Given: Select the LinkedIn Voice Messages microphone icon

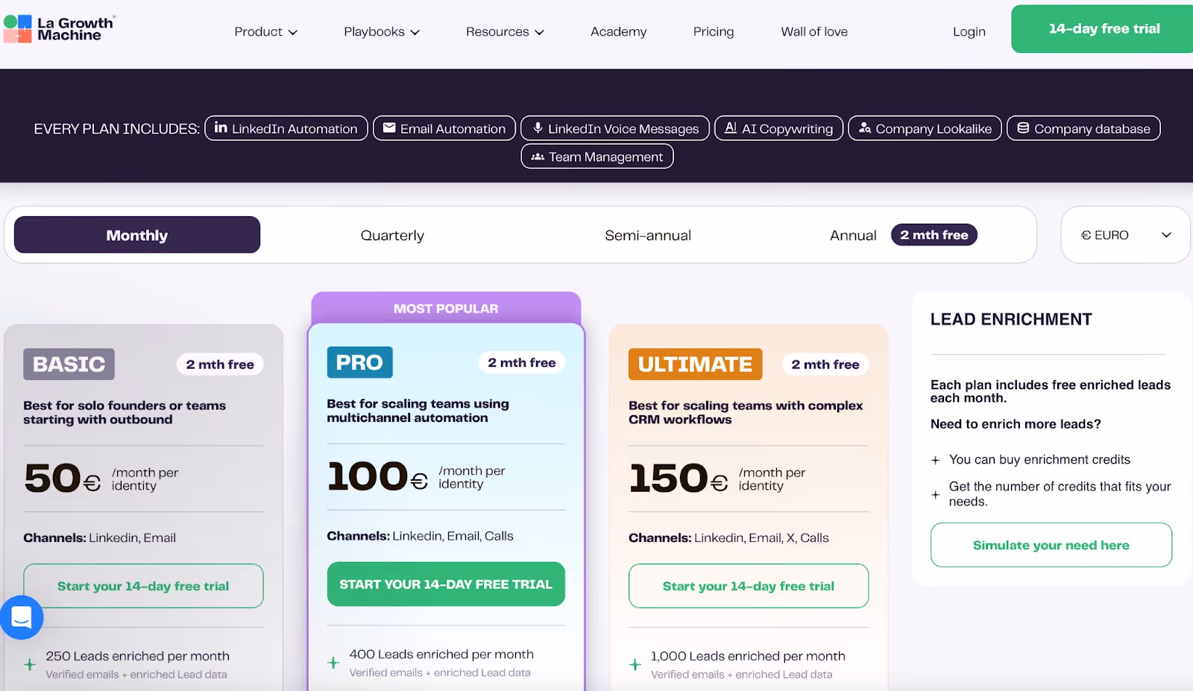Looking at the screenshot, I should point(538,128).
